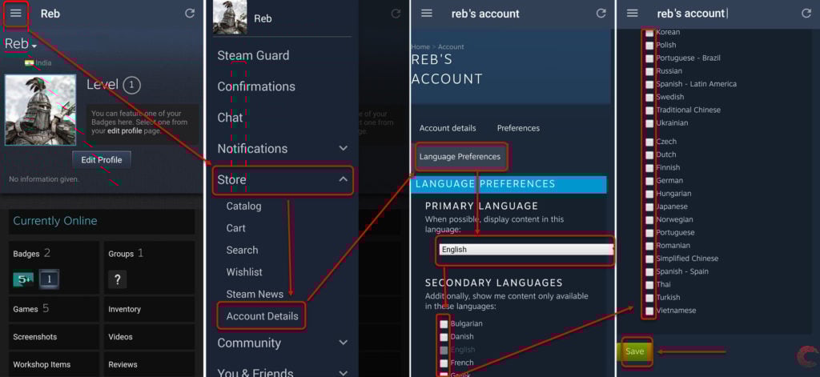The height and width of the screenshot is (377, 820).
Task: Open Reviews on profile
Action: (123, 364)
